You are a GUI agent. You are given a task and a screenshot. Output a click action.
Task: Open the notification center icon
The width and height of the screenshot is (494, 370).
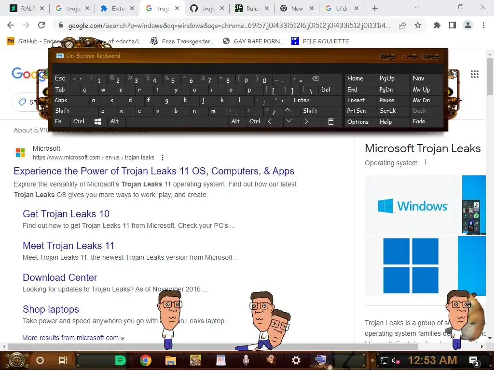(474, 360)
